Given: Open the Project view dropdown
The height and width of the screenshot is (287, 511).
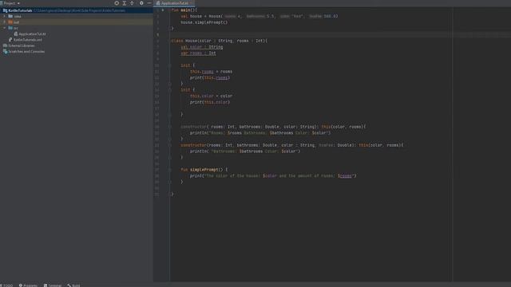Looking at the screenshot, I should click(12, 3).
